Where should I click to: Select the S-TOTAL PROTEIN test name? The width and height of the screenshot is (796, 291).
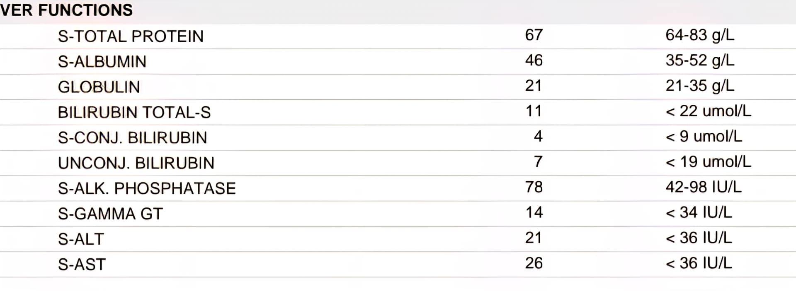pyautogui.click(x=131, y=36)
